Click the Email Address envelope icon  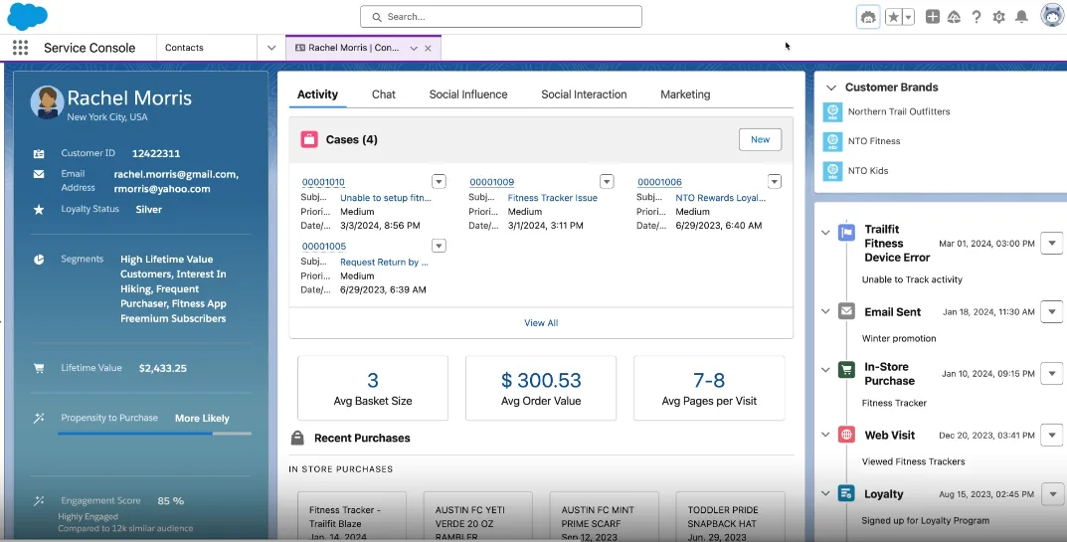[x=39, y=174]
